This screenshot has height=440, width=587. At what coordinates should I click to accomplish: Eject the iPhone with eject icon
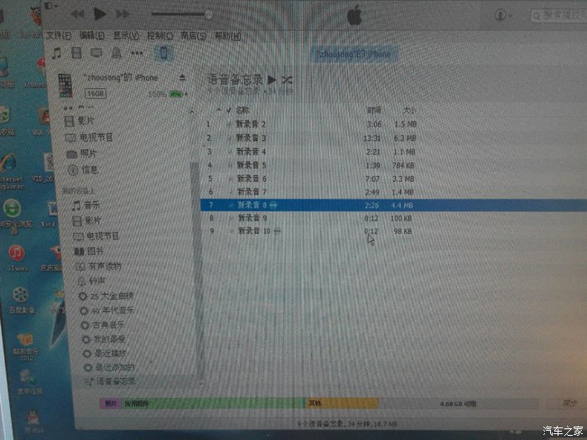pos(182,78)
